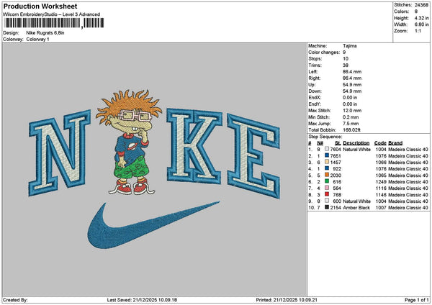Click the Left value 86.4 mm
The height and width of the screenshot is (305, 432).
click(x=352, y=72)
